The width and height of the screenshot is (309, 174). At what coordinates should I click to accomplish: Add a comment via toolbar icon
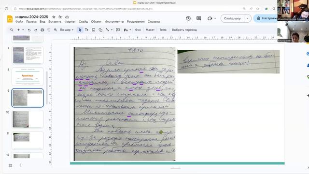tap(118, 30)
